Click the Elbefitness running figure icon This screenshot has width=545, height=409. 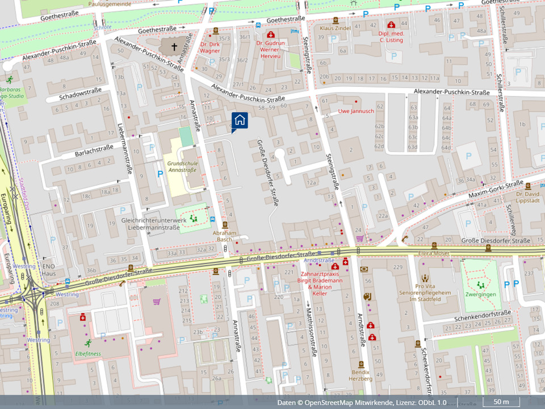(87, 343)
